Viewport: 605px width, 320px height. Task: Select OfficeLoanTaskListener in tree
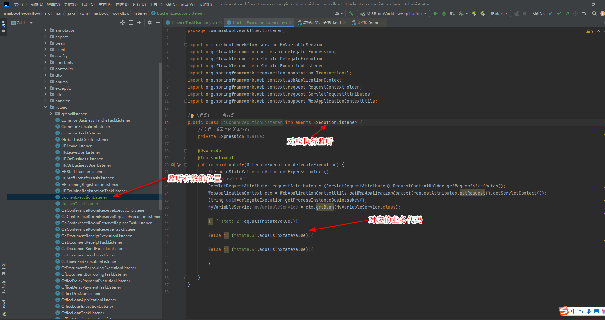click(x=83, y=313)
